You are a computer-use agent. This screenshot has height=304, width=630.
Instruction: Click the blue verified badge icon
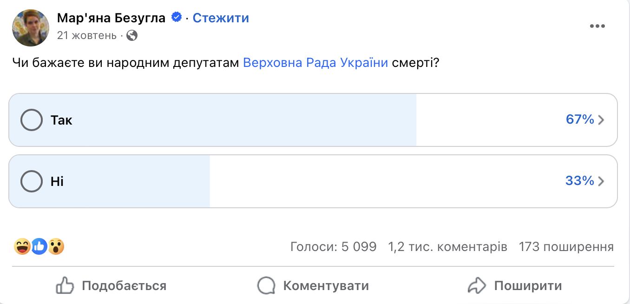click(177, 18)
